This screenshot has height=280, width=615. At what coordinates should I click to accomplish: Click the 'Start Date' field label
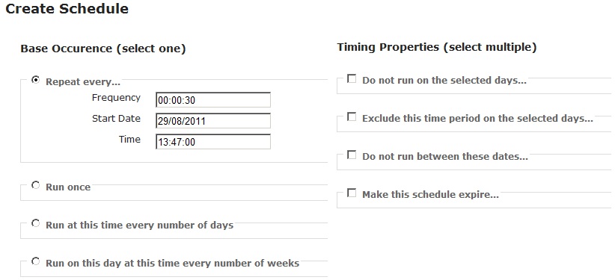116,118
